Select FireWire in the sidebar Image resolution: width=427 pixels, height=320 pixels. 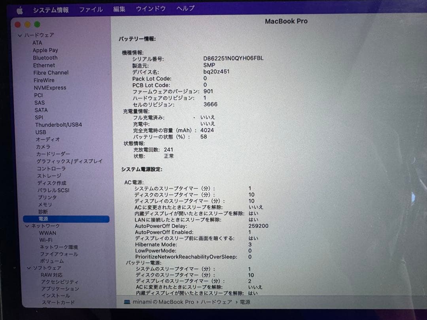tap(44, 80)
